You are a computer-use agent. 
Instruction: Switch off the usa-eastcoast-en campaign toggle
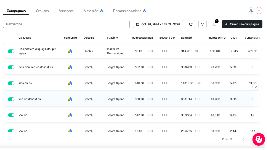coord(11,99)
